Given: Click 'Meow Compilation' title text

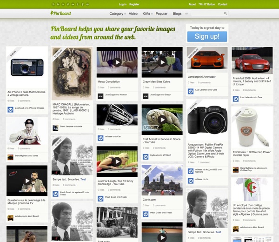Looking at the screenshot, I should click(108, 81).
